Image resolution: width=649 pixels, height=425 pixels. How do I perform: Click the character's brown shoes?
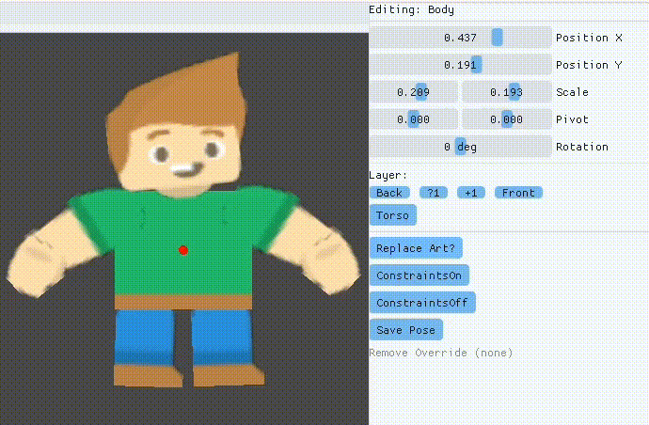150,374
